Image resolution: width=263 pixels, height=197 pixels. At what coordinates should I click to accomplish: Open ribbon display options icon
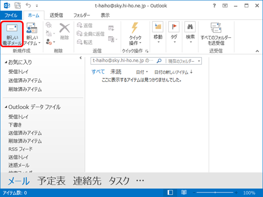point(225,6)
